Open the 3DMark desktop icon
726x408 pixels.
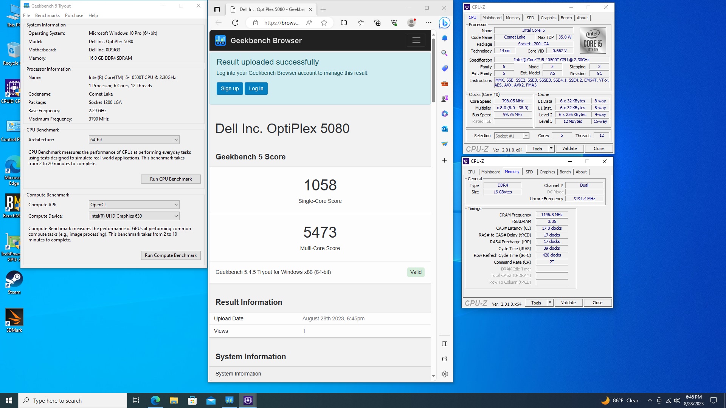click(14, 320)
